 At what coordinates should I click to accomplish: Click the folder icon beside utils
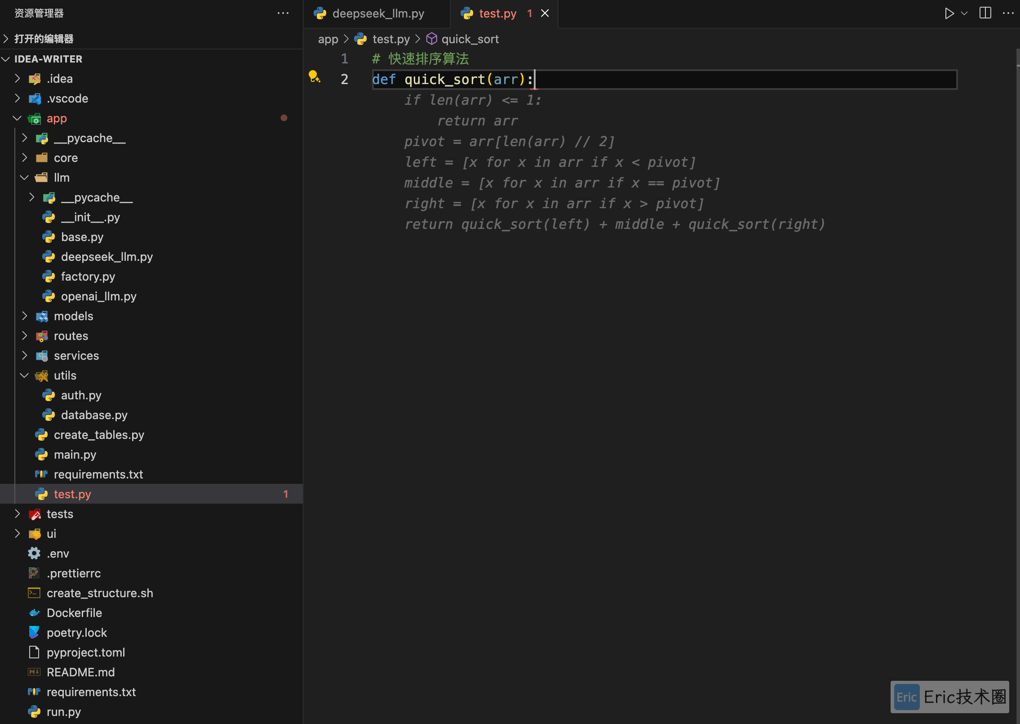coord(41,375)
